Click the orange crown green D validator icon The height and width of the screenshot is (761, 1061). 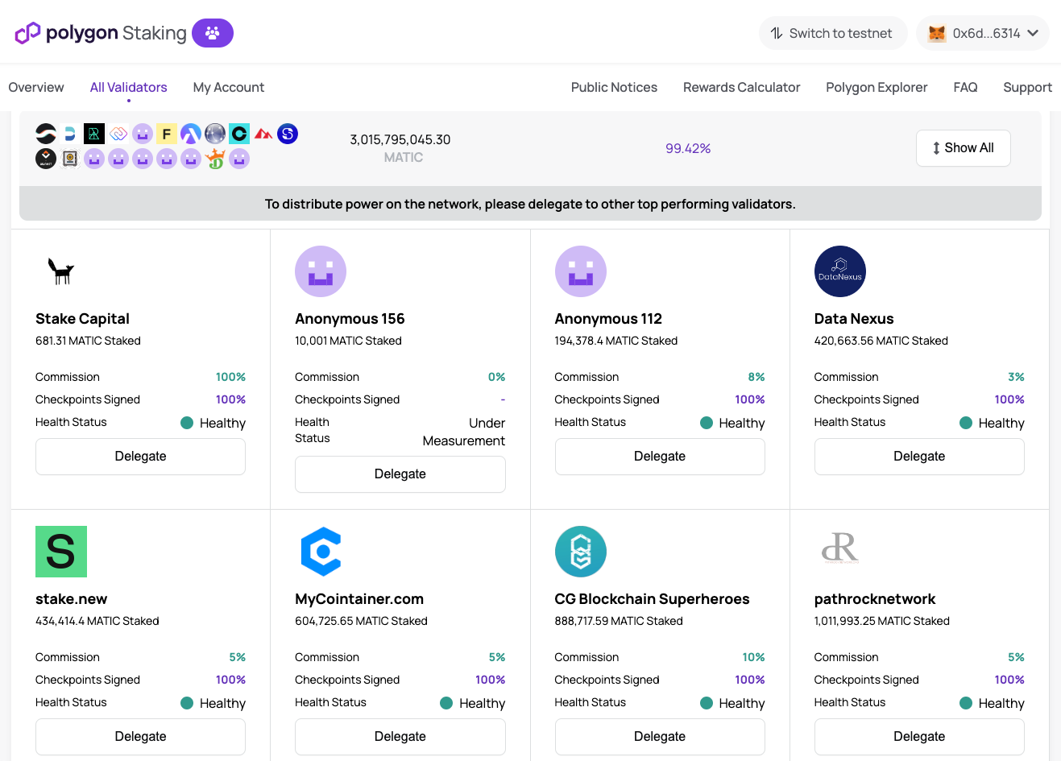(215, 159)
